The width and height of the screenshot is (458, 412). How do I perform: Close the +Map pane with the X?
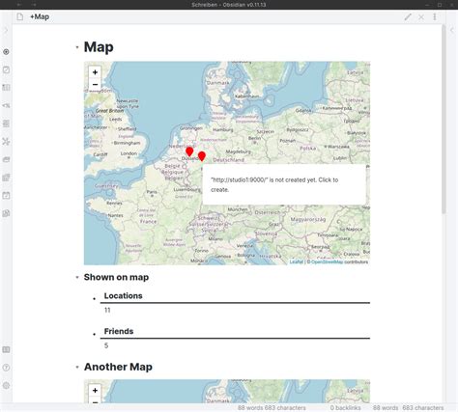[x=421, y=17]
